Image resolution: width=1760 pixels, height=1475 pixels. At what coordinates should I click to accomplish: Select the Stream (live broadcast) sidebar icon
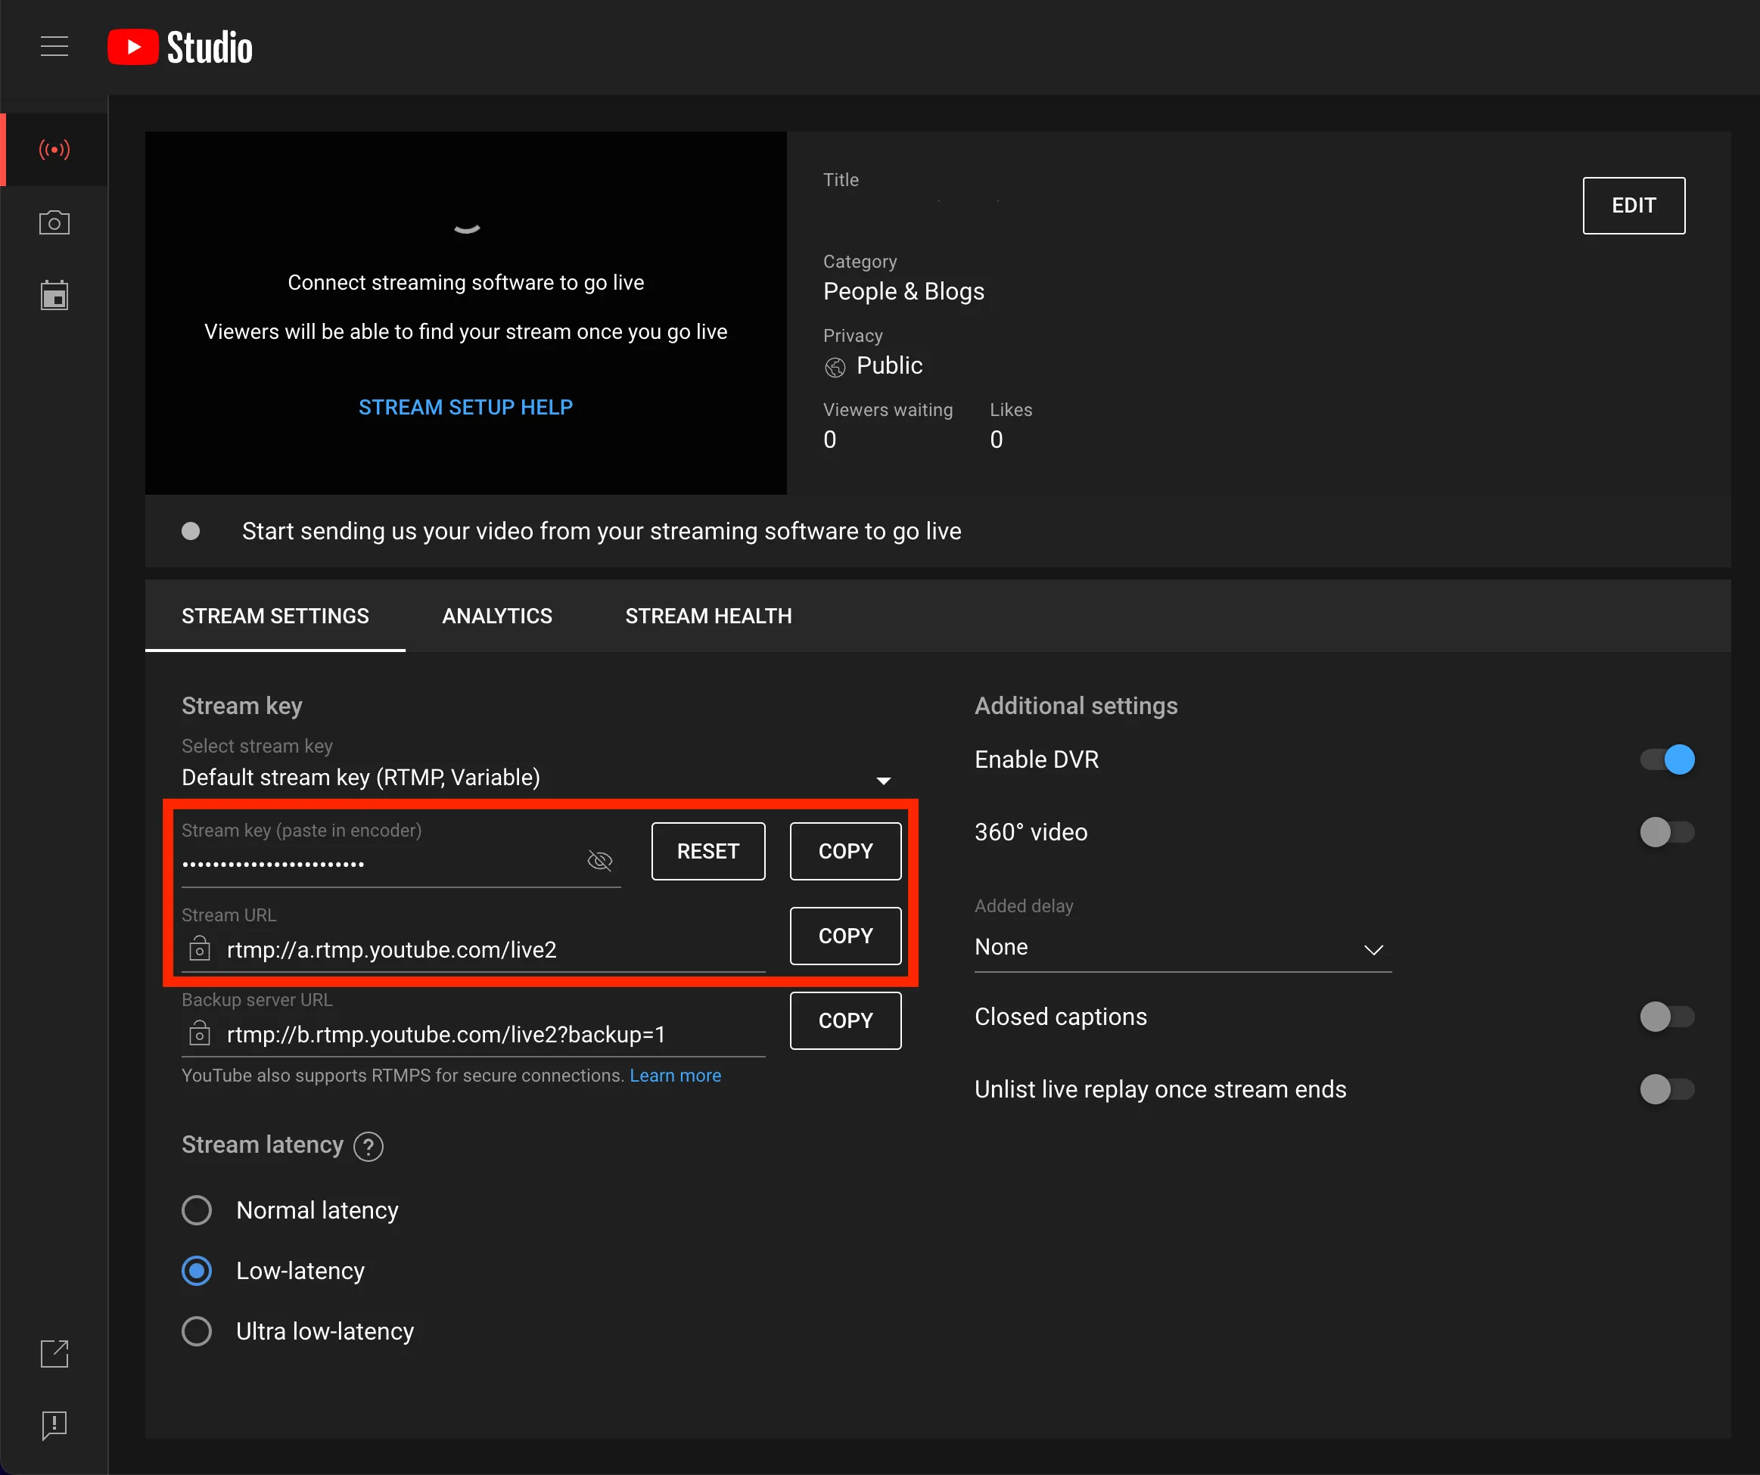pyautogui.click(x=54, y=150)
